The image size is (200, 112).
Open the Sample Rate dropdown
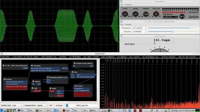[42, 105]
